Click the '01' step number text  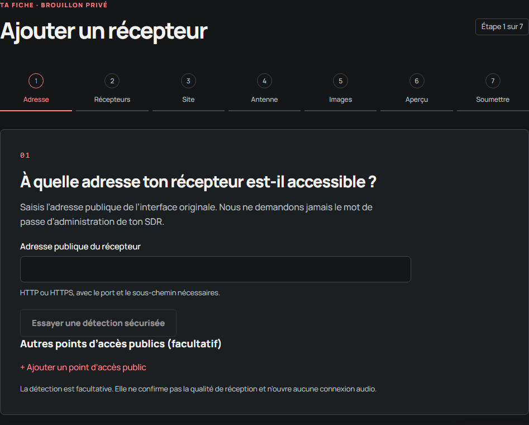click(x=25, y=155)
